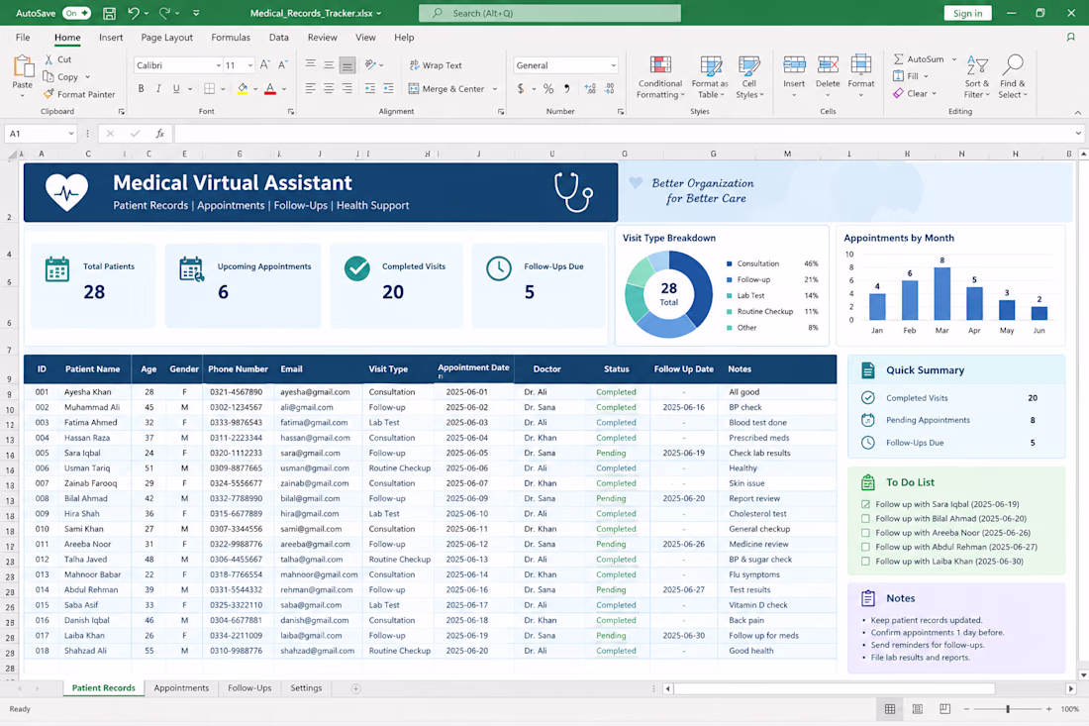1089x726 pixels.
Task: Click the Redo arrow icon
Action: pos(164,13)
